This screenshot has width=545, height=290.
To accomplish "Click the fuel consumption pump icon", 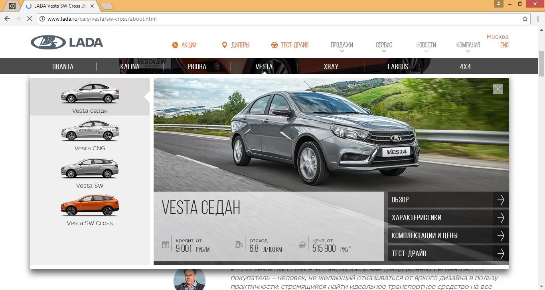I will click(239, 245).
